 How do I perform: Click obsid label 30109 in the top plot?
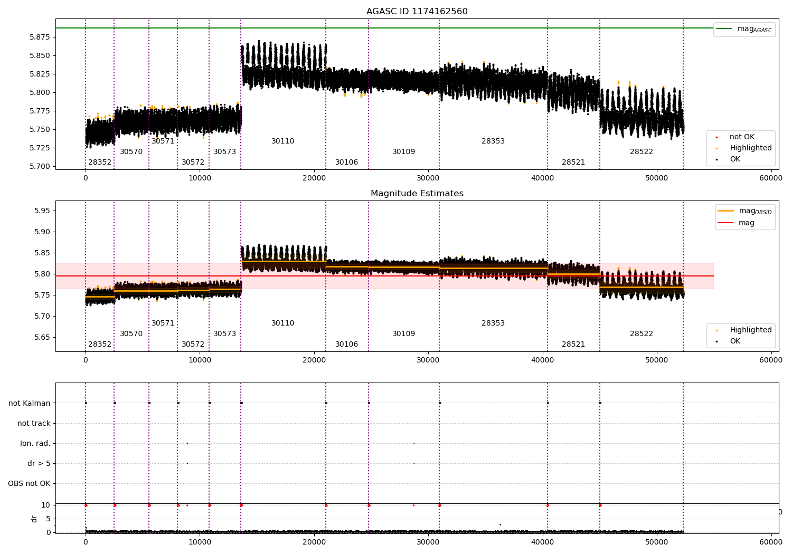(x=403, y=152)
